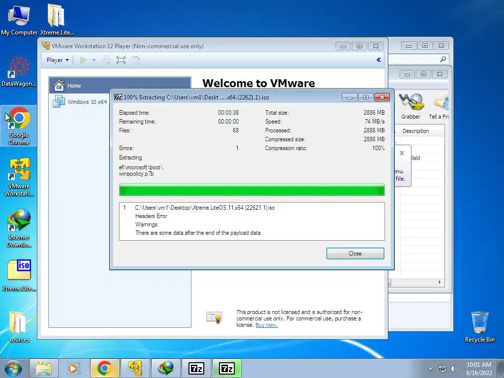Dismiss the tooltip popup with its X
This screenshot has width=504, height=378.
point(402,153)
